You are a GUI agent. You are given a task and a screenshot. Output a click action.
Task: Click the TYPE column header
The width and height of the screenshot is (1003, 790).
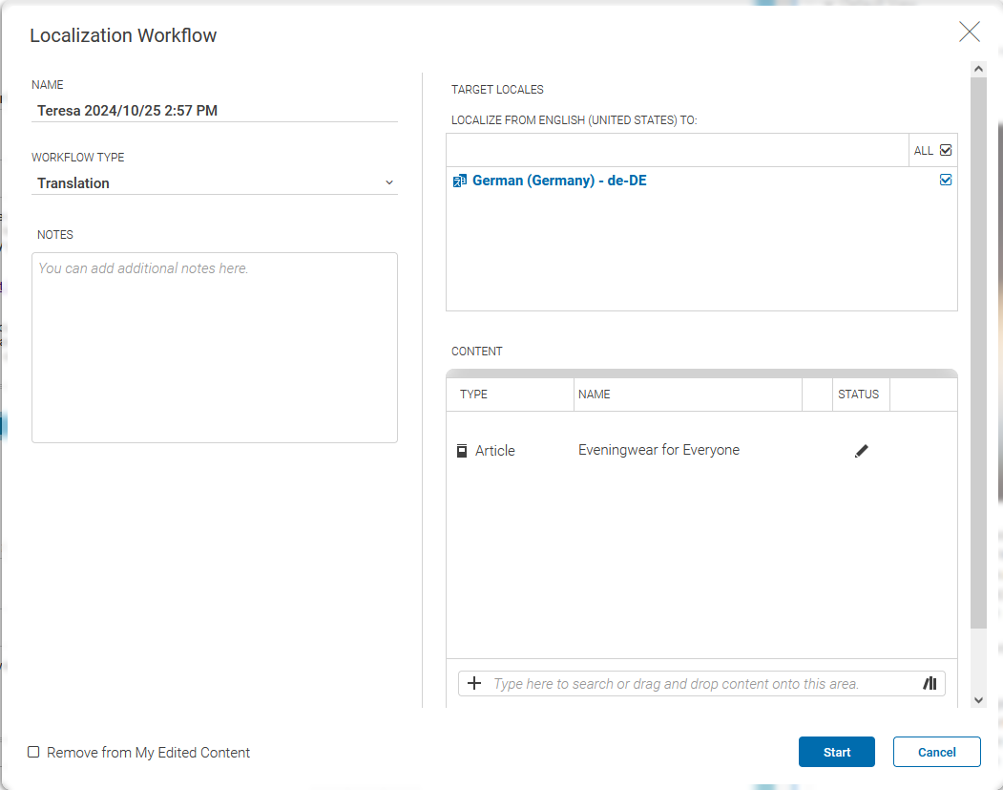pos(474,395)
